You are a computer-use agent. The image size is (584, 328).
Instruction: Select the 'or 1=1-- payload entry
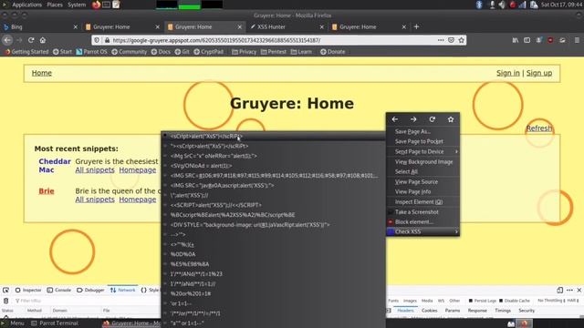[x=274, y=303]
